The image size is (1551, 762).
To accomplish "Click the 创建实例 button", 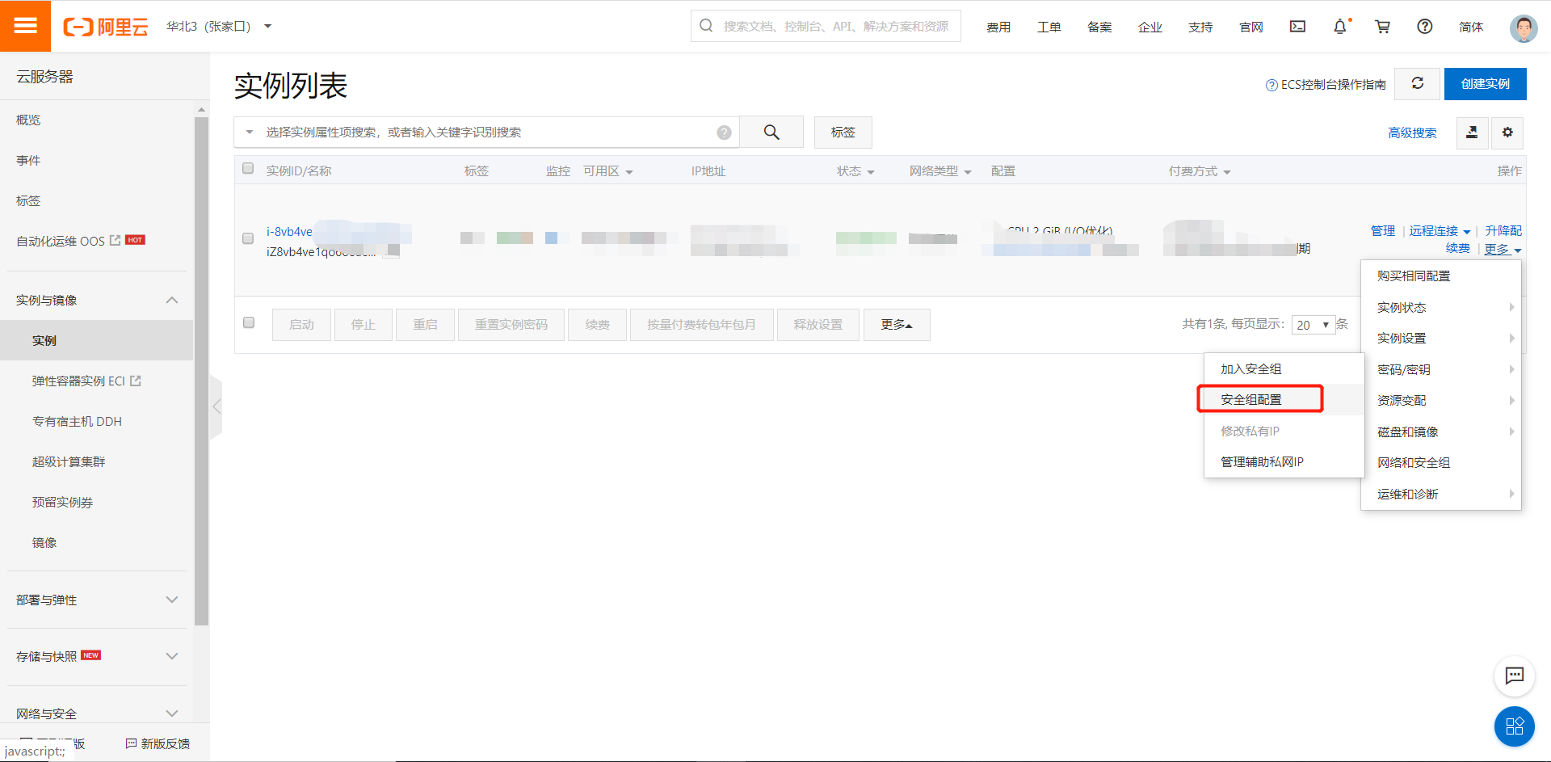I will (1485, 83).
